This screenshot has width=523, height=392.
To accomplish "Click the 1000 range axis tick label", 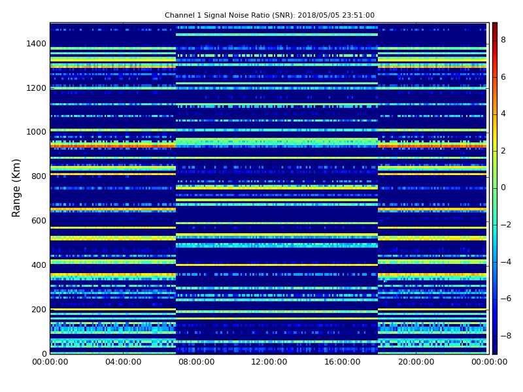I will (35, 132).
